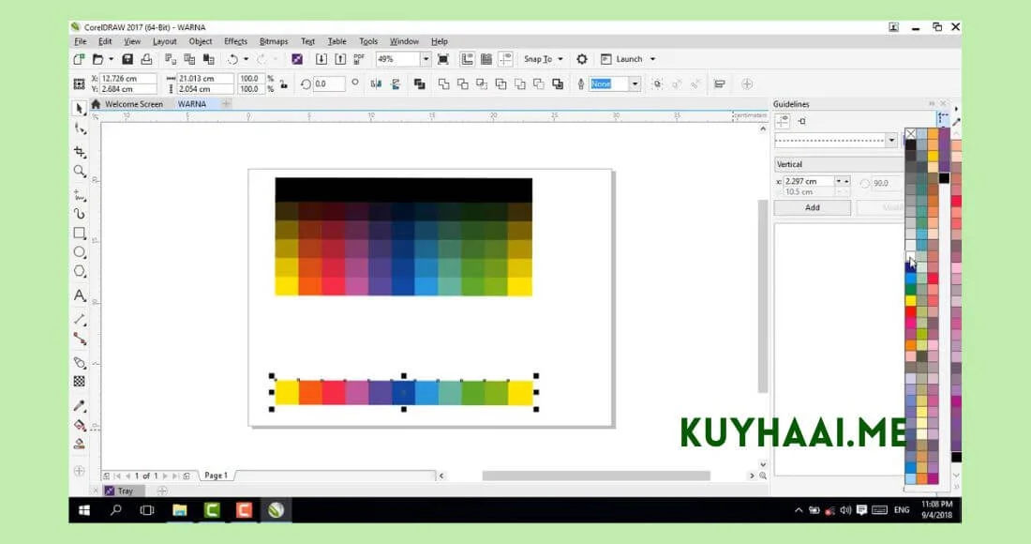
Task: Open the Effects menu
Action: point(235,41)
